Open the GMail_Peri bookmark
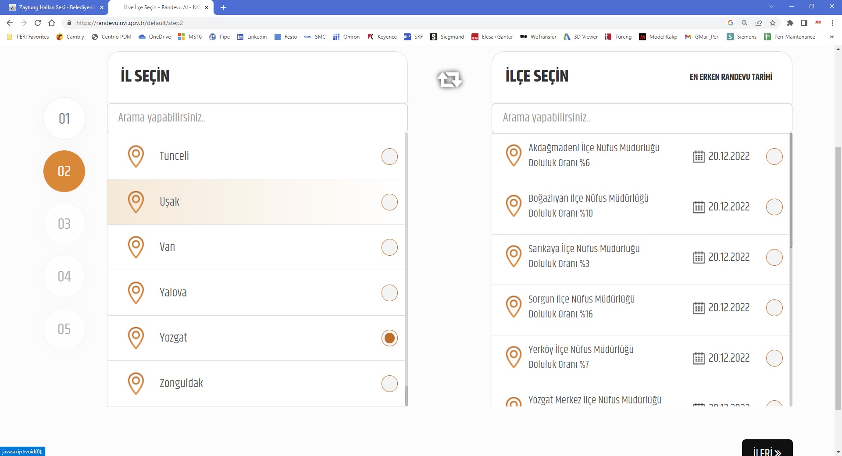 coord(702,37)
